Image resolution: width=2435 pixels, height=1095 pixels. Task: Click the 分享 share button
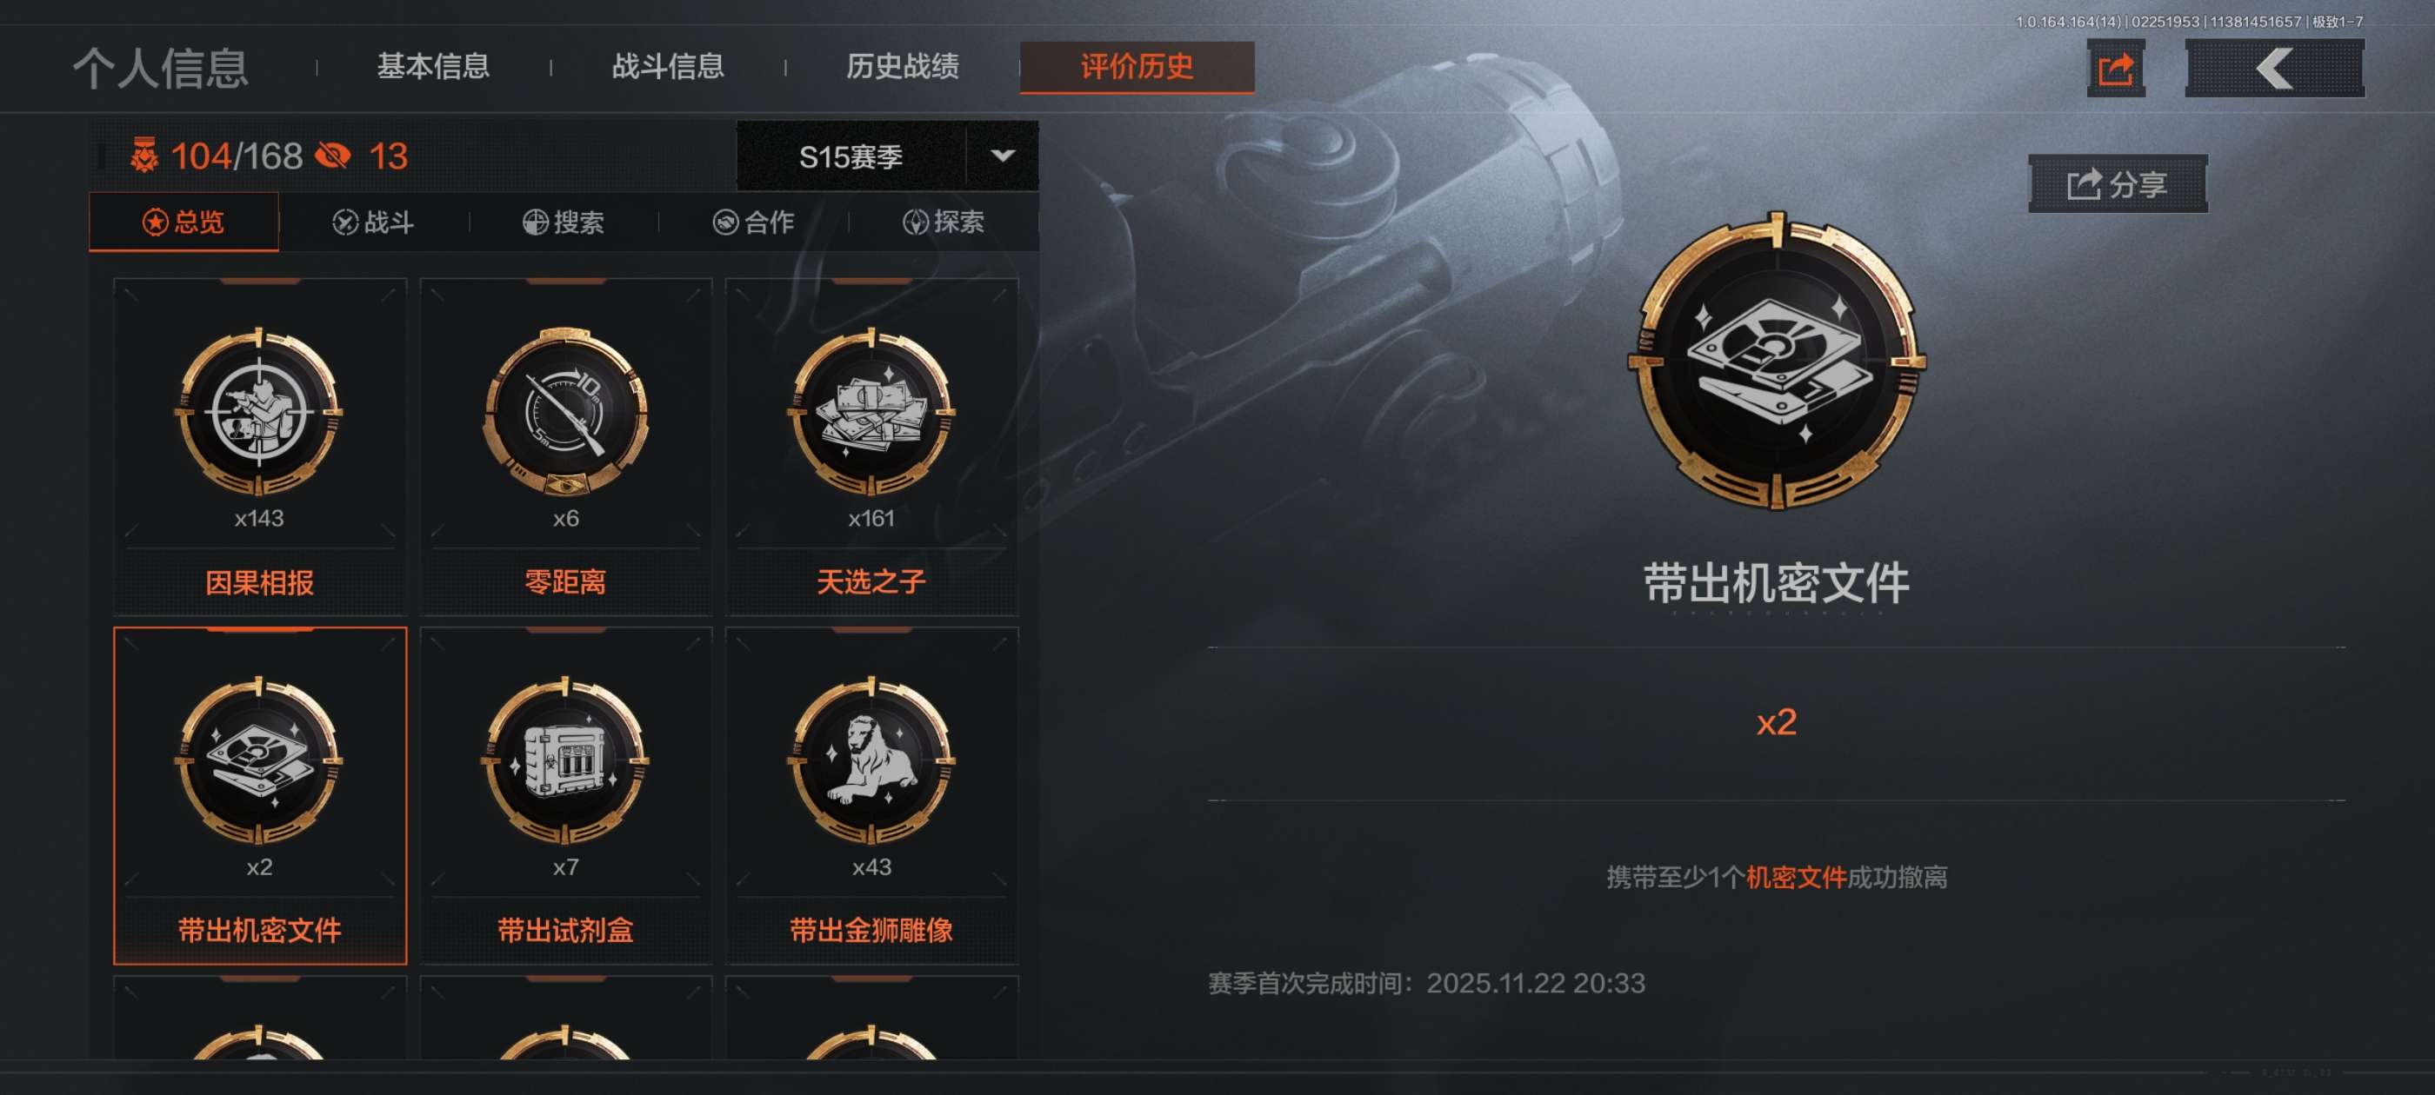coord(2118,184)
